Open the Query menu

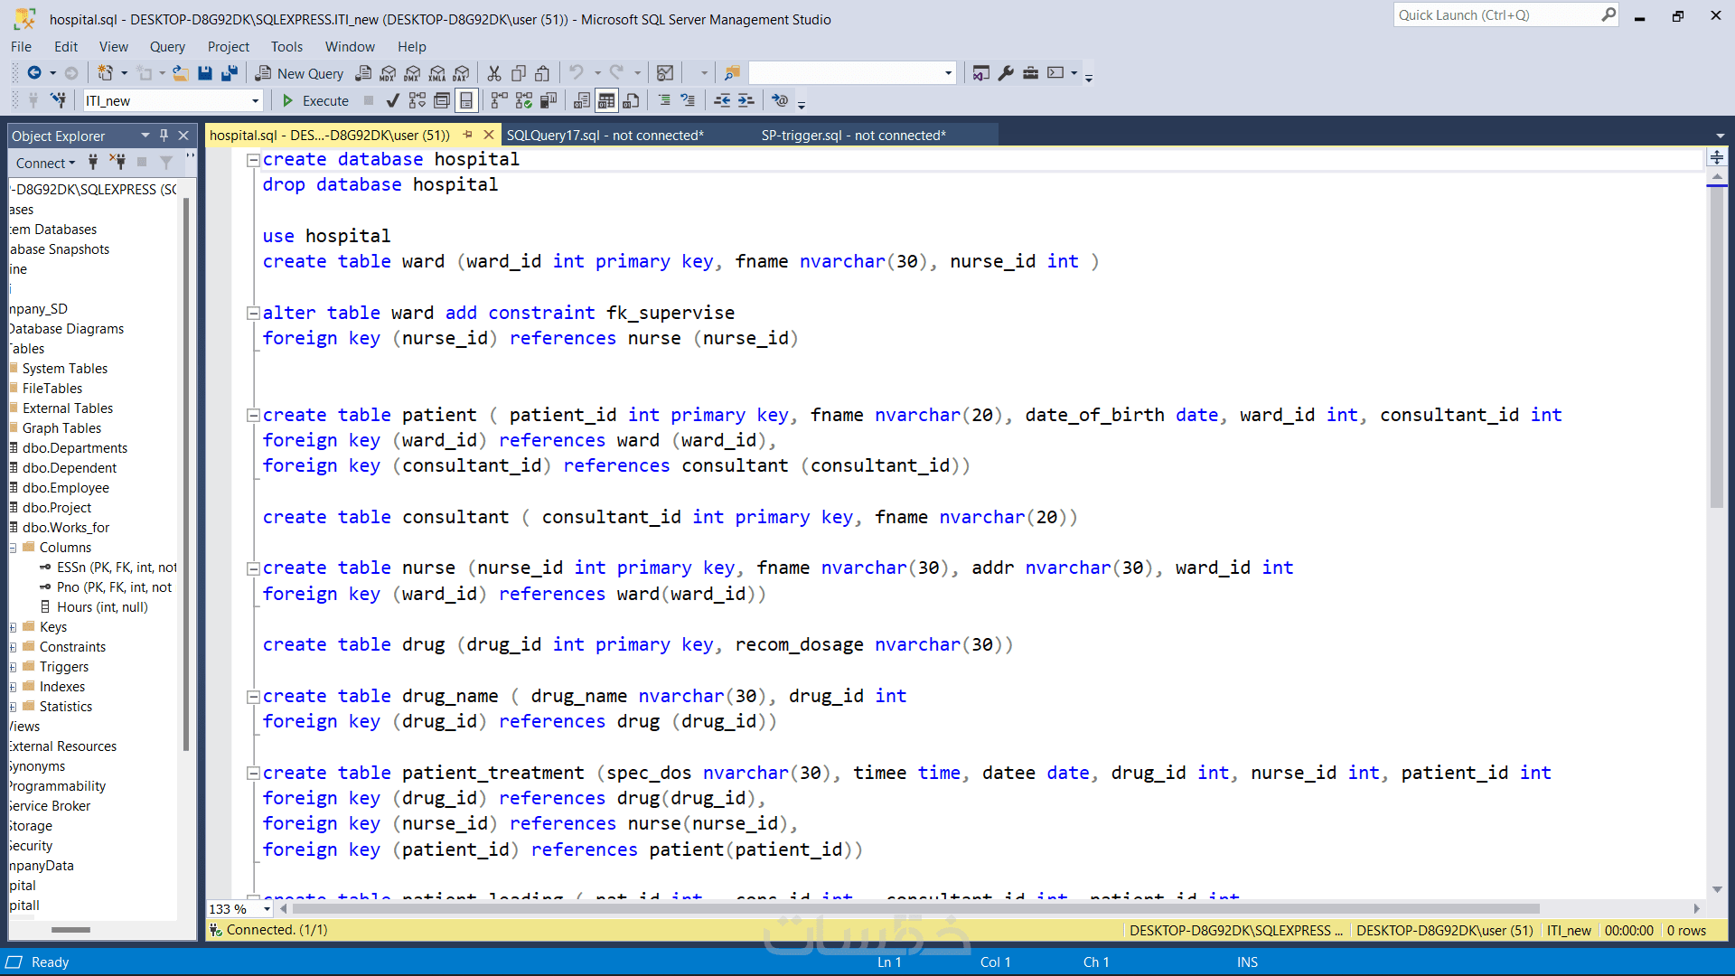[167, 47]
